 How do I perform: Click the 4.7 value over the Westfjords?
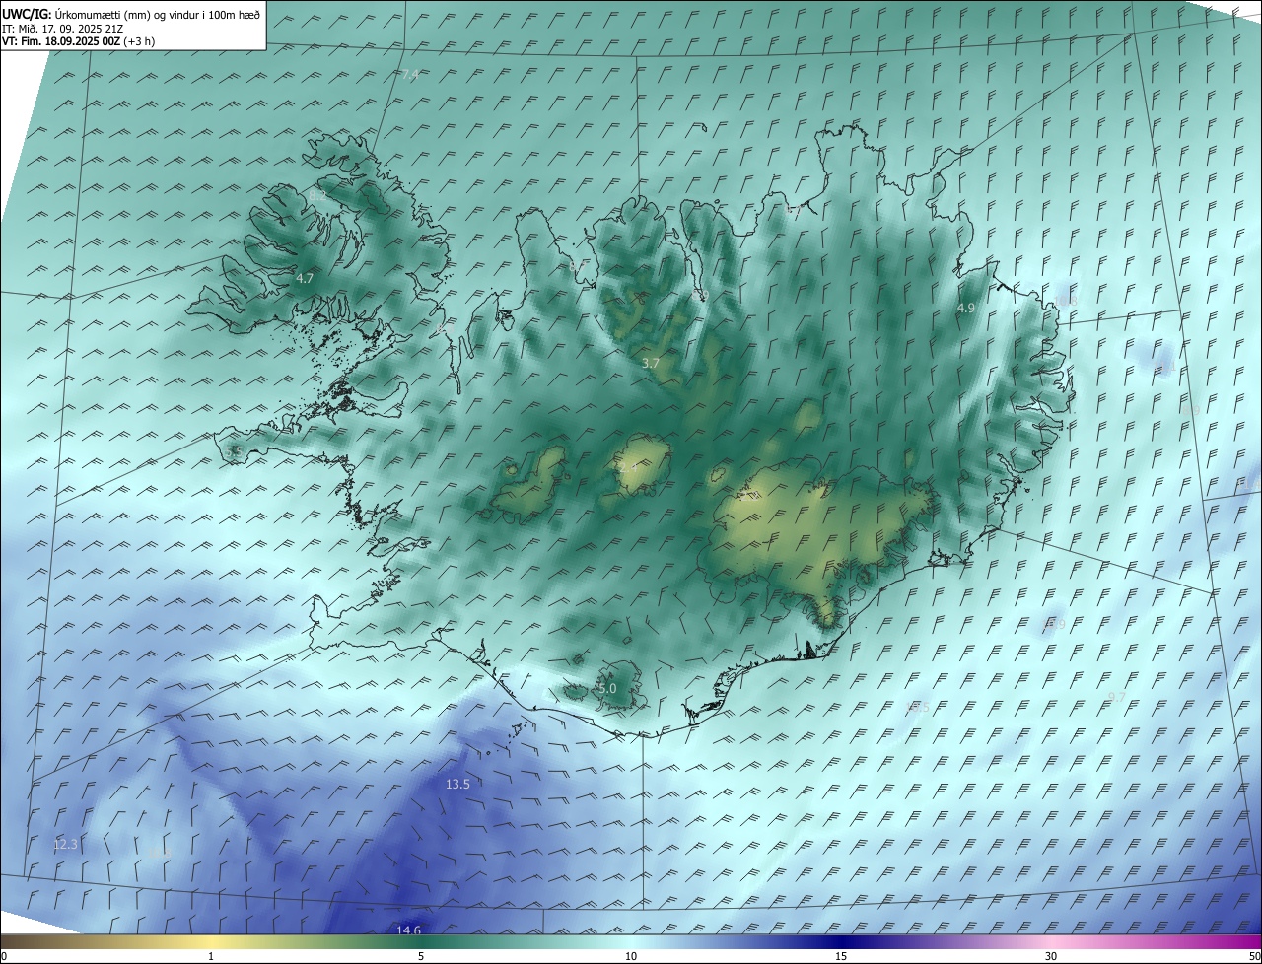(x=305, y=279)
